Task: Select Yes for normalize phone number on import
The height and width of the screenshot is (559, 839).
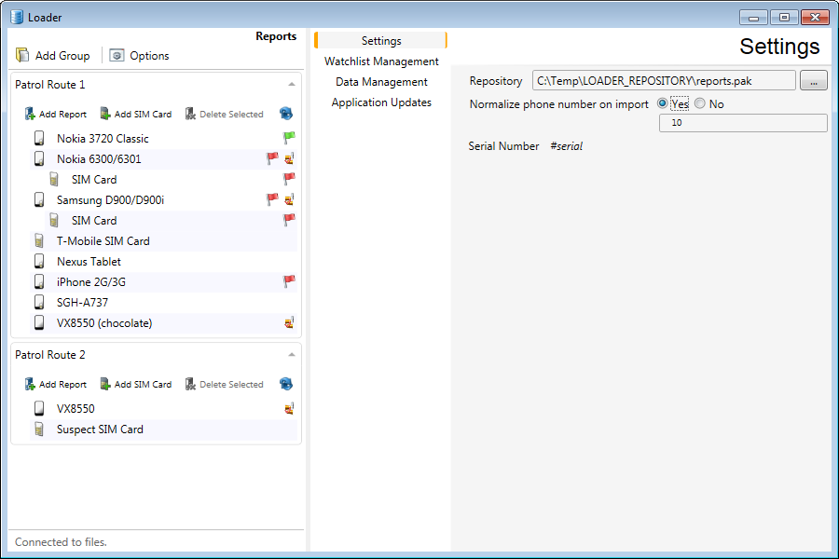Action: click(x=663, y=103)
